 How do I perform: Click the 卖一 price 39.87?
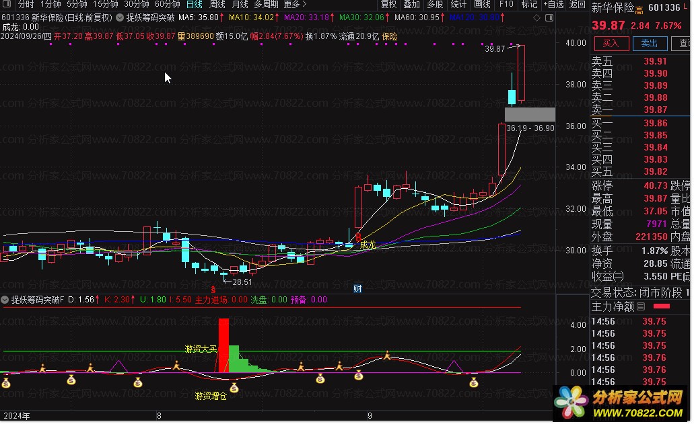[x=656, y=110]
